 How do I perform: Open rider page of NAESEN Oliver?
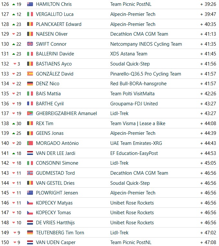tap(52, 34)
